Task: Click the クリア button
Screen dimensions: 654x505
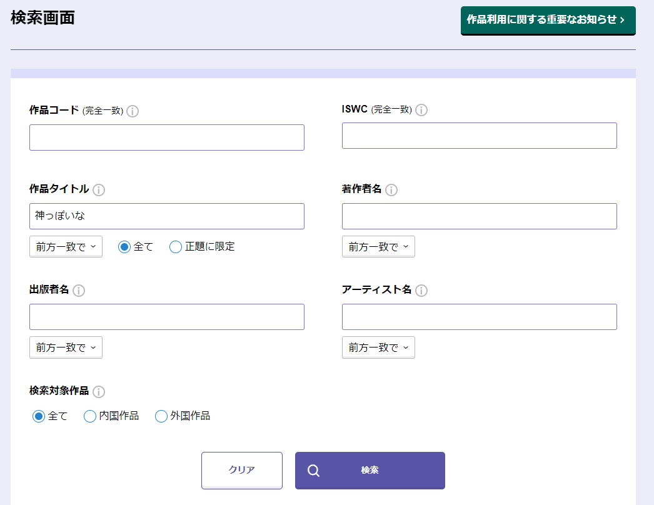Action: (242, 471)
